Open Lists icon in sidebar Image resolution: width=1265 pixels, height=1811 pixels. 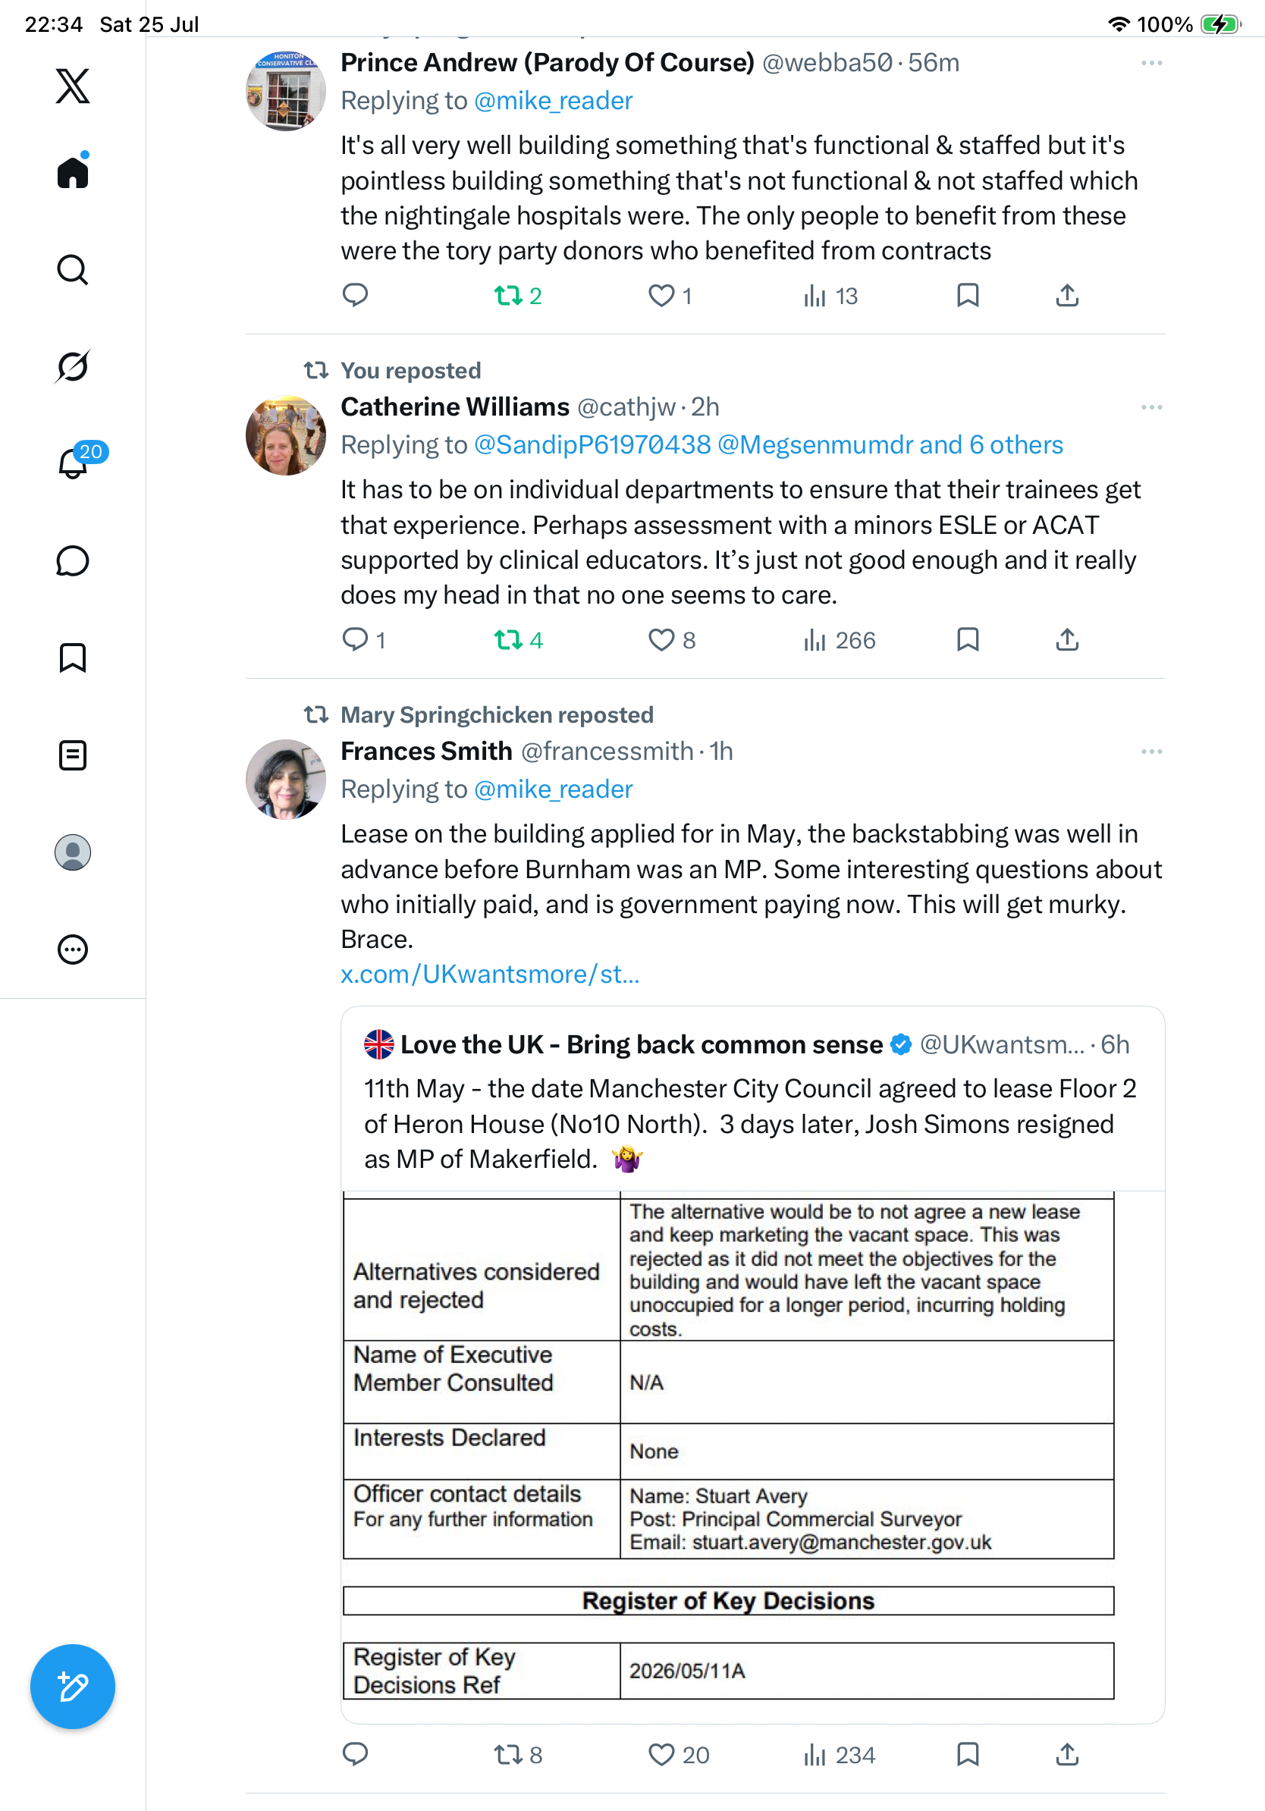[x=73, y=755]
